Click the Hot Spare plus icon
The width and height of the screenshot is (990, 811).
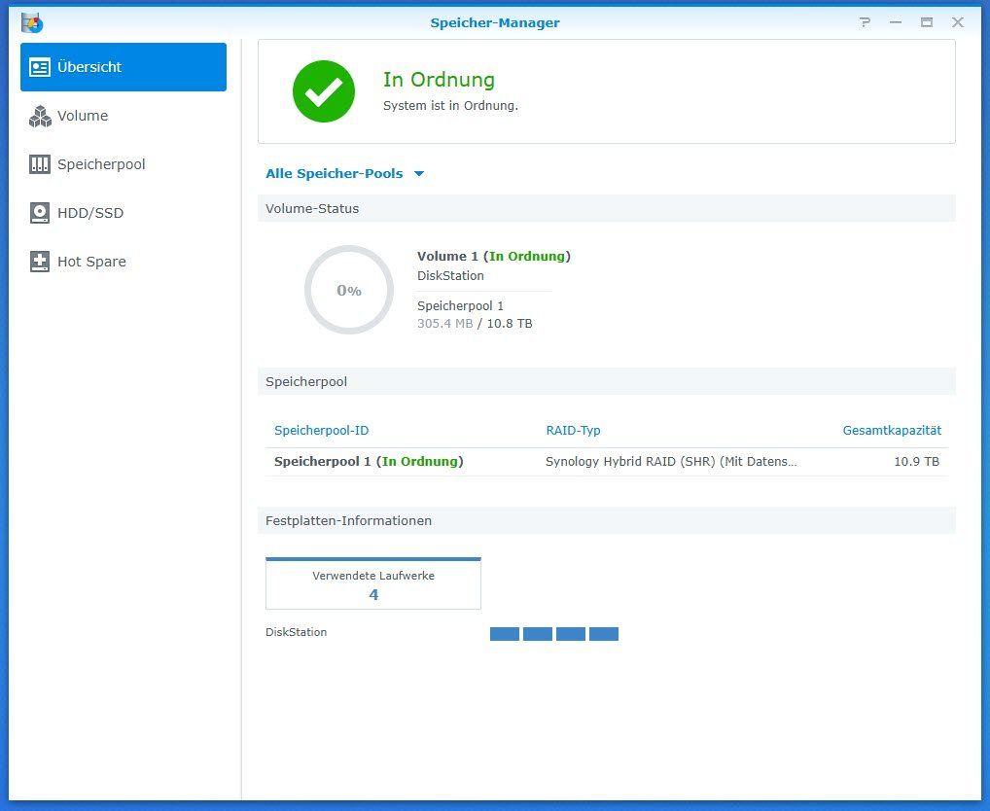39,262
